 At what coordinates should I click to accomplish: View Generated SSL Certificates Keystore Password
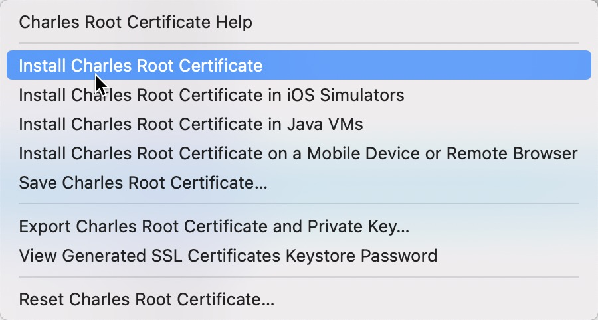[x=228, y=256]
